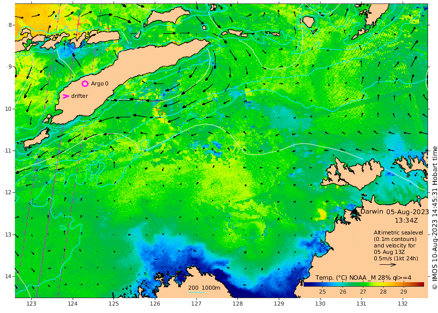Click the longitude axis label 124
Viewport: 438px width, 313px height.
pyautogui.click(x=73, y=304)
